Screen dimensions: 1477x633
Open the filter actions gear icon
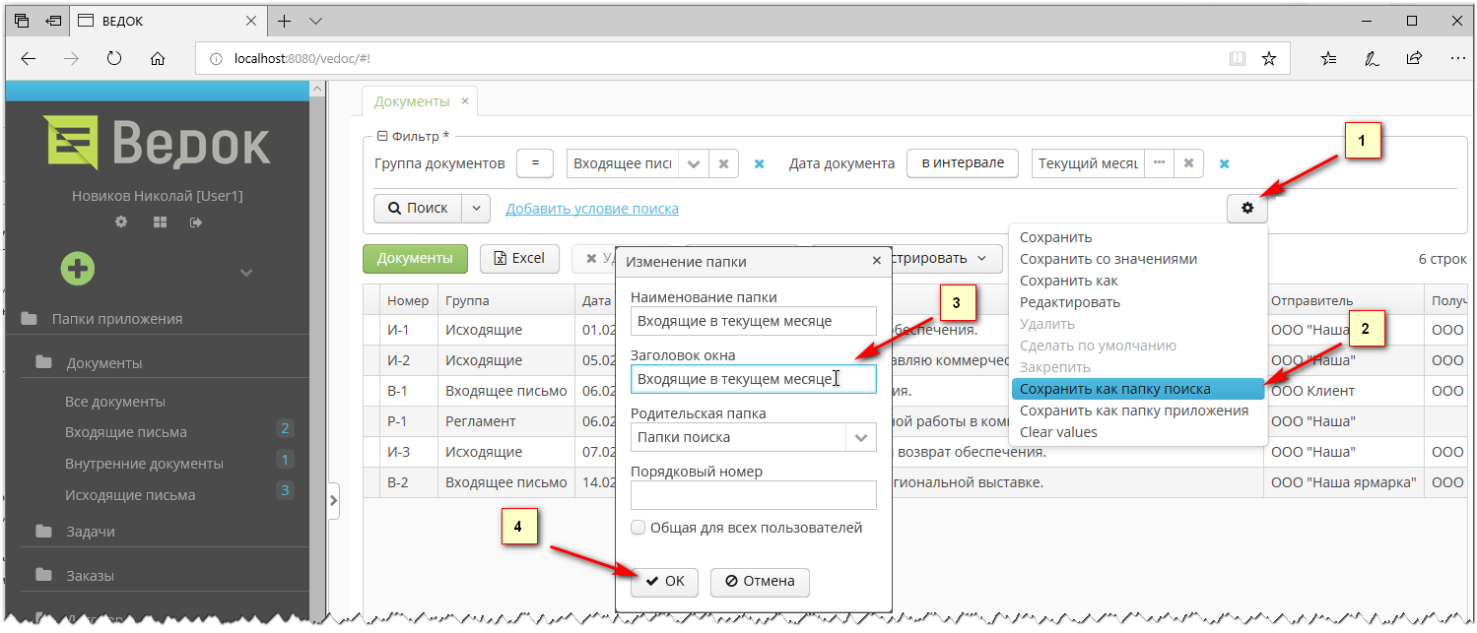tap(1247, 208)
